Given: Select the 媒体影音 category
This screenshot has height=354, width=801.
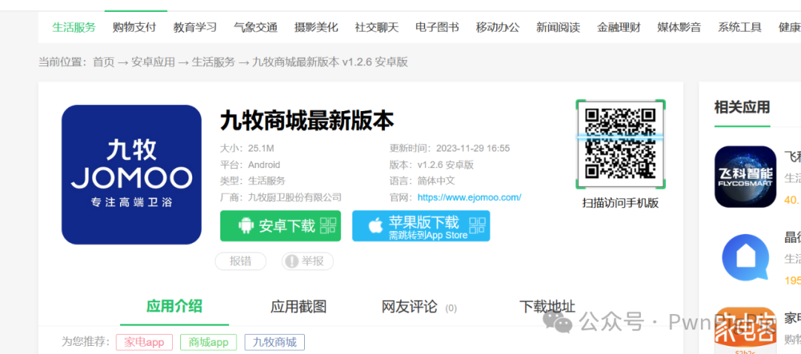Looking at the screenshot, I should (679, 27).
